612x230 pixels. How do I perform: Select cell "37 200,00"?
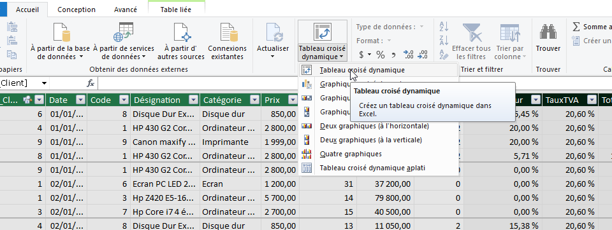[385, 184]
